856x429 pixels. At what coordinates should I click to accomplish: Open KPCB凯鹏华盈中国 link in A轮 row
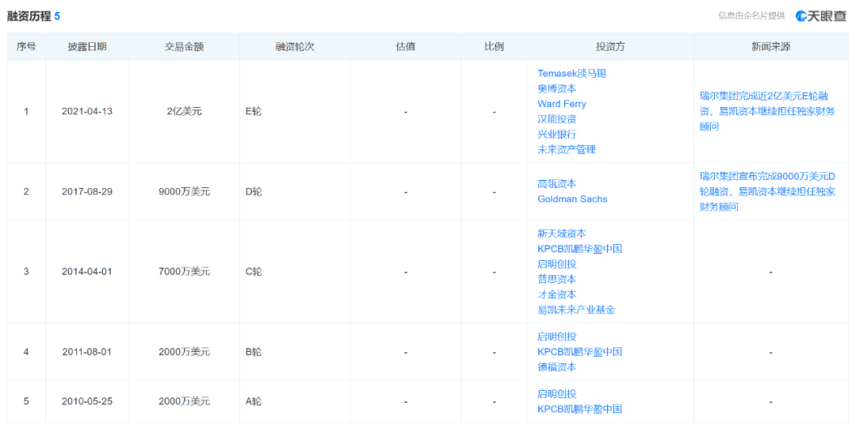[x=579, y=409]
